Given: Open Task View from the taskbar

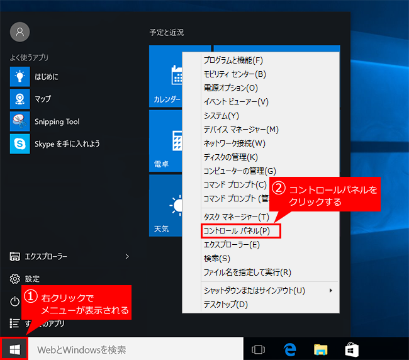Looking at the screenshot, I should click(x=258, y=349).
